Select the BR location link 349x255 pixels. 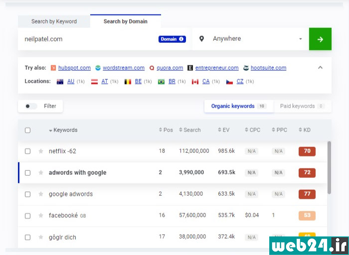(172, 82)
